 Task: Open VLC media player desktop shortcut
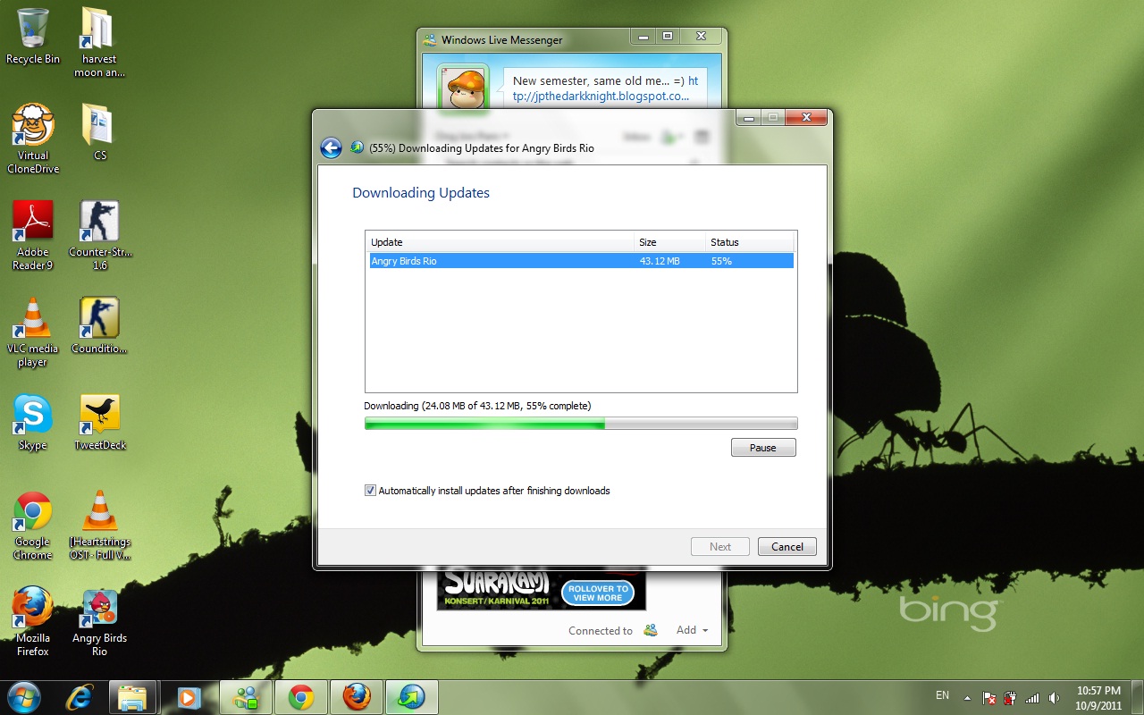click(33, 332)
